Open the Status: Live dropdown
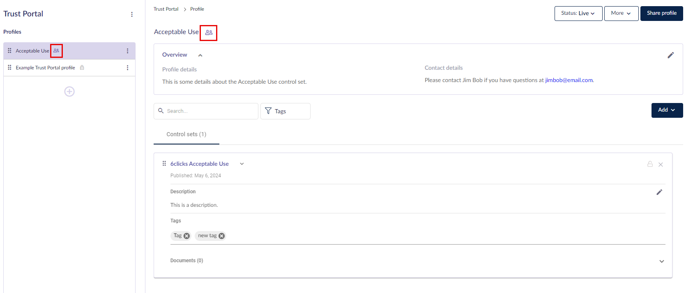The height and width of the screenshot is (293, 693). [x=578, y=14]
